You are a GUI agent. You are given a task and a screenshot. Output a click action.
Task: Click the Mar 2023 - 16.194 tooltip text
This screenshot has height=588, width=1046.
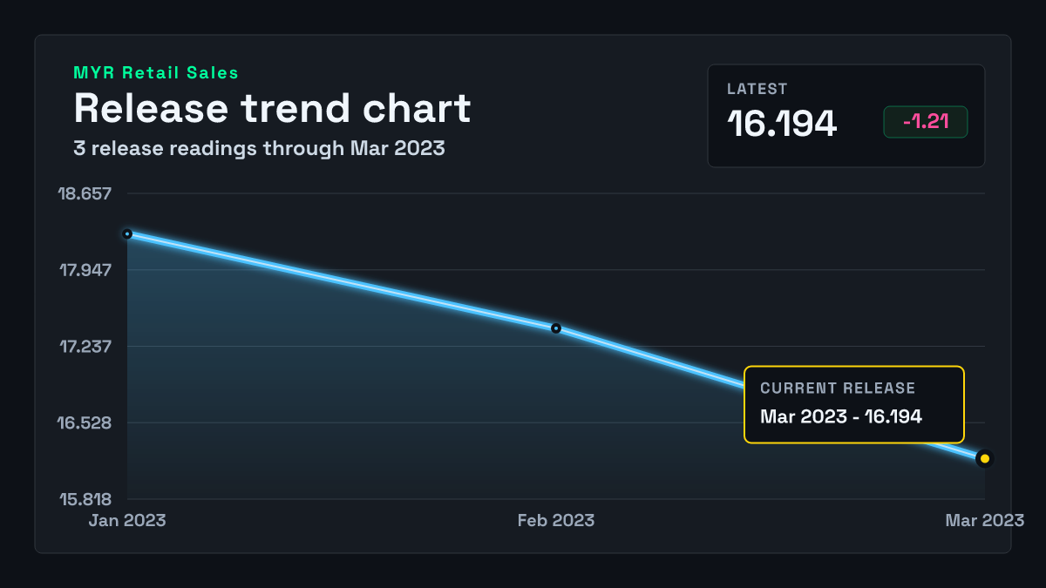[841, 416]
